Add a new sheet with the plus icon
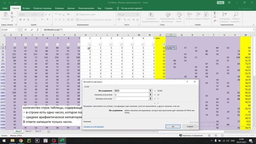This screenshot has height=144, width=256. click(x=48, y=132)
